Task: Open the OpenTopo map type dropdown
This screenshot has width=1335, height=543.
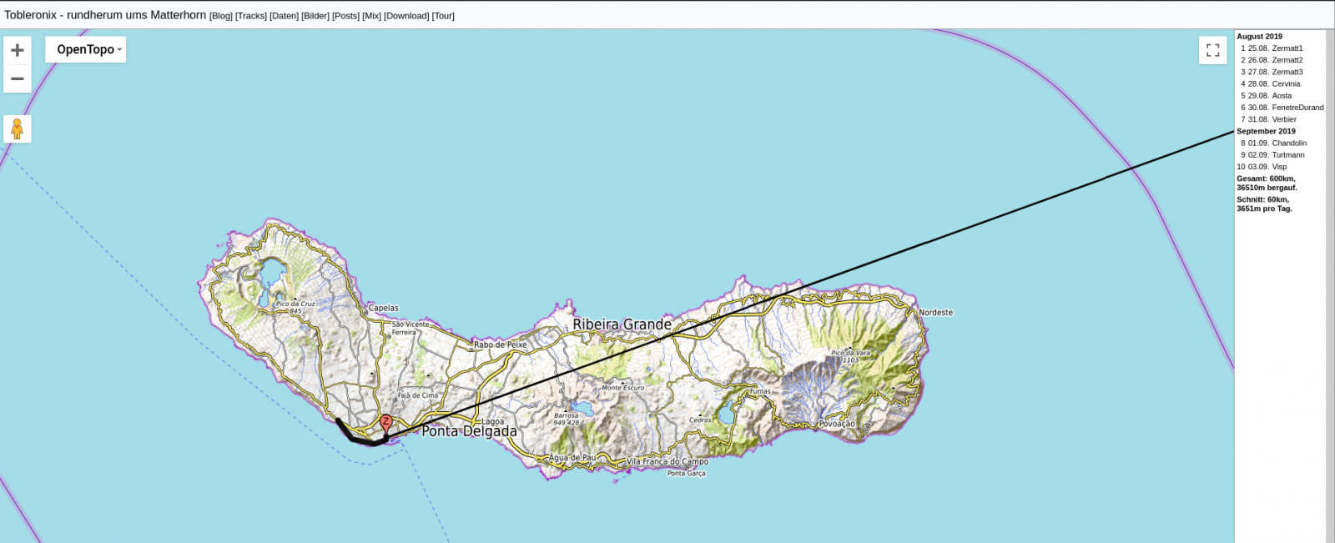Action: click(86, 50)
